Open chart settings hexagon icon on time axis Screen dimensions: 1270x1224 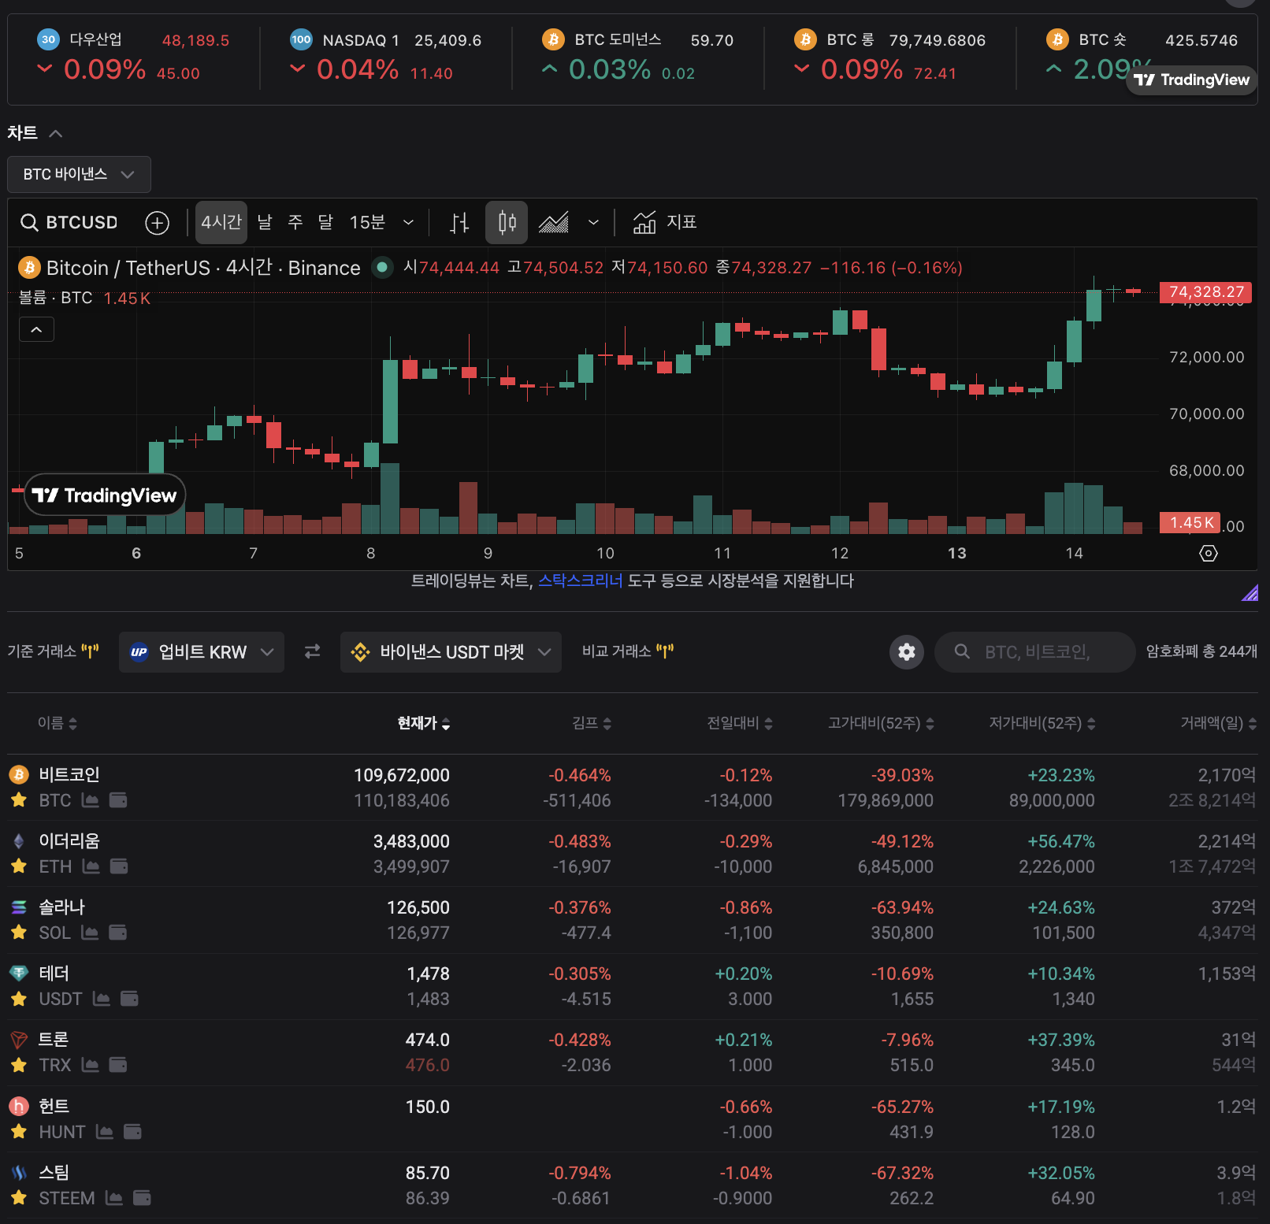[x=1208, y=553]
